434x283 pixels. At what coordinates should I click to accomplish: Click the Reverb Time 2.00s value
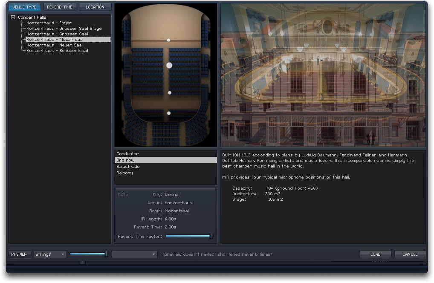point(171,227)
